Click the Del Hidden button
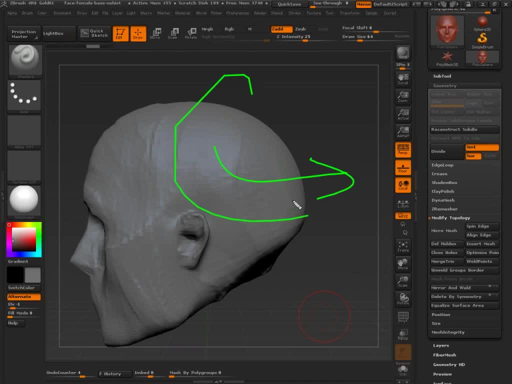This screenshot has width=512, height=384. pos(447,244)
